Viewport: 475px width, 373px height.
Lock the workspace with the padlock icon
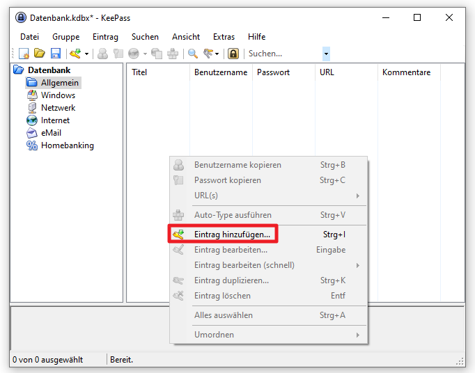click(233, 54)
